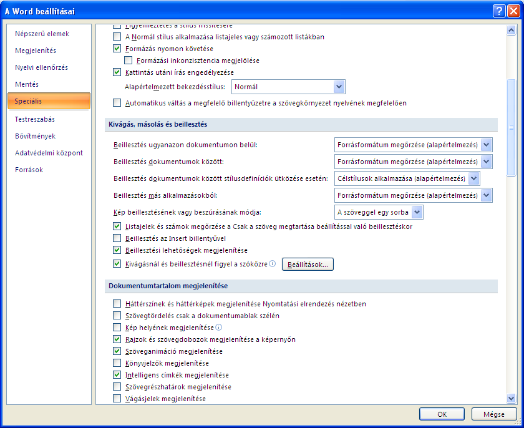Select Speciális category
This screenshot has height=428, width=524.
click(49, 101)
